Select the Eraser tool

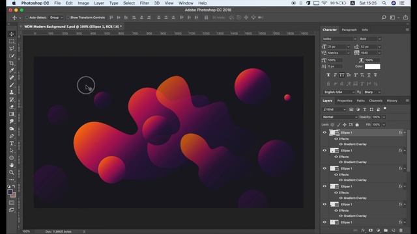[x=12, y=107]
